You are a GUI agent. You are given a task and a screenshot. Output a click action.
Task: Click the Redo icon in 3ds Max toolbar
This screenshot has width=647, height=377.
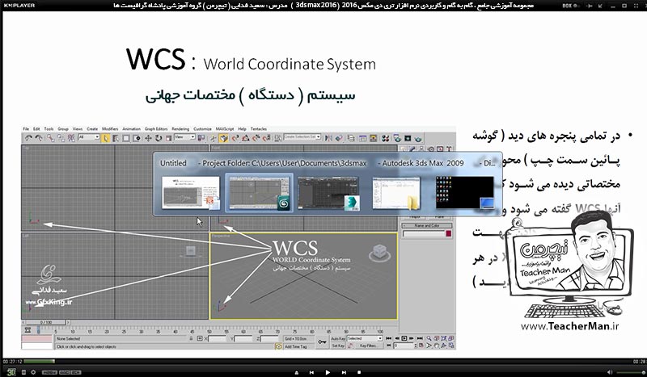tap(39, 138)
